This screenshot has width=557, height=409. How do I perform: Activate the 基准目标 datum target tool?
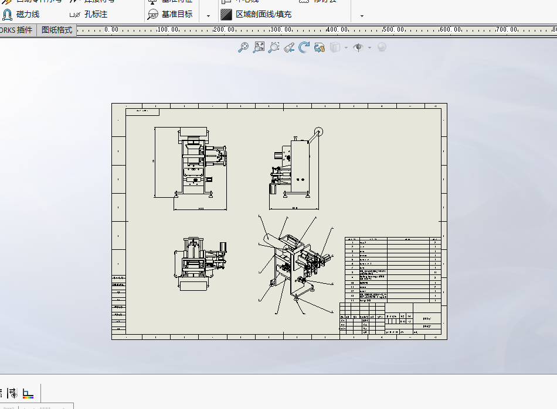coord(170,14)
